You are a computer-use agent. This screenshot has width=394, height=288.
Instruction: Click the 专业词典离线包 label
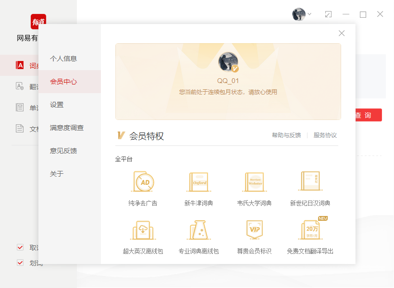199,251
